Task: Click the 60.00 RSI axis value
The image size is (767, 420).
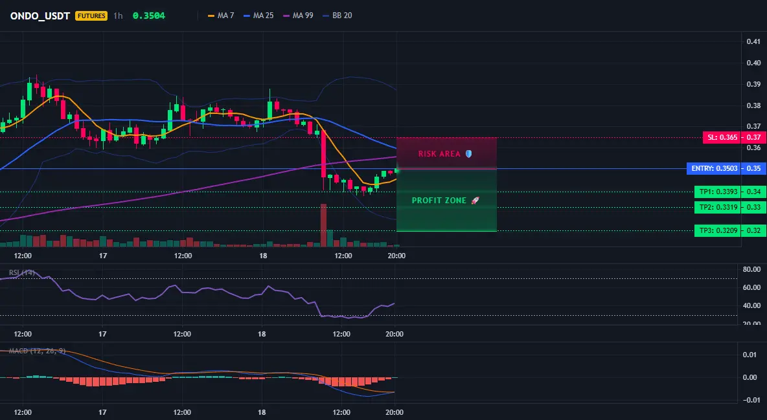Action: (751, 287)
